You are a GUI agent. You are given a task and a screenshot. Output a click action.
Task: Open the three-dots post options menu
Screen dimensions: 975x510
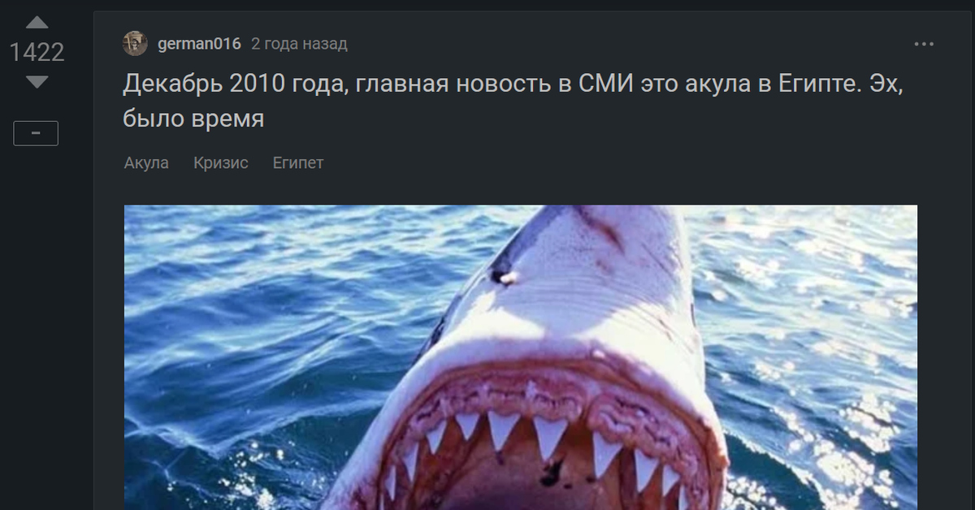point(924,44)
